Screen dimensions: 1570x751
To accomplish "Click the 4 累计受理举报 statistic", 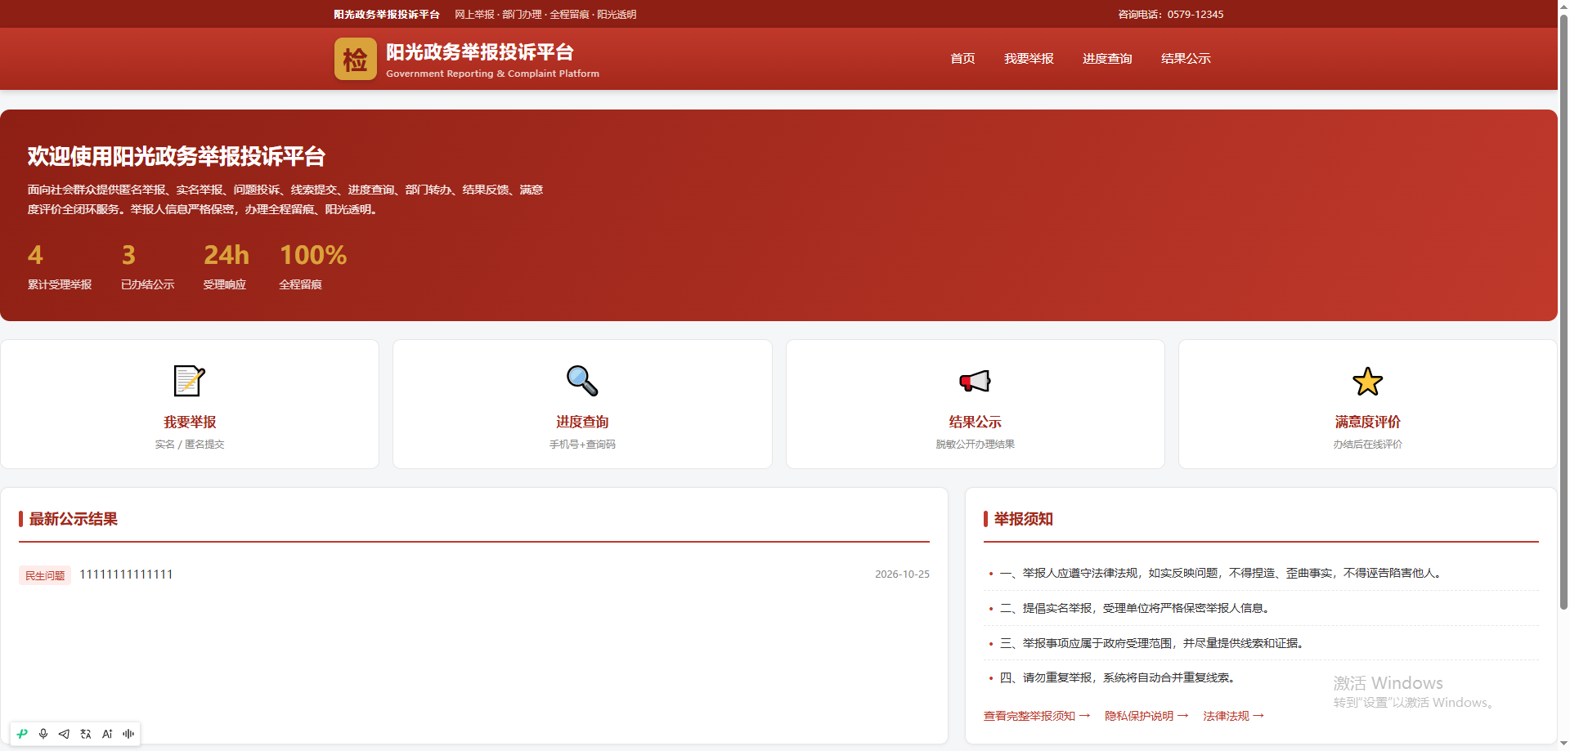I will pos(60,266).
